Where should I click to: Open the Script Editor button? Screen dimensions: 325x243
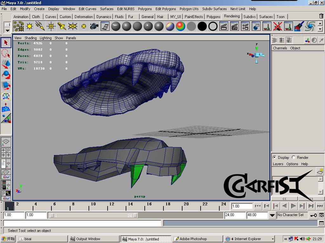[x=322, y=223]
